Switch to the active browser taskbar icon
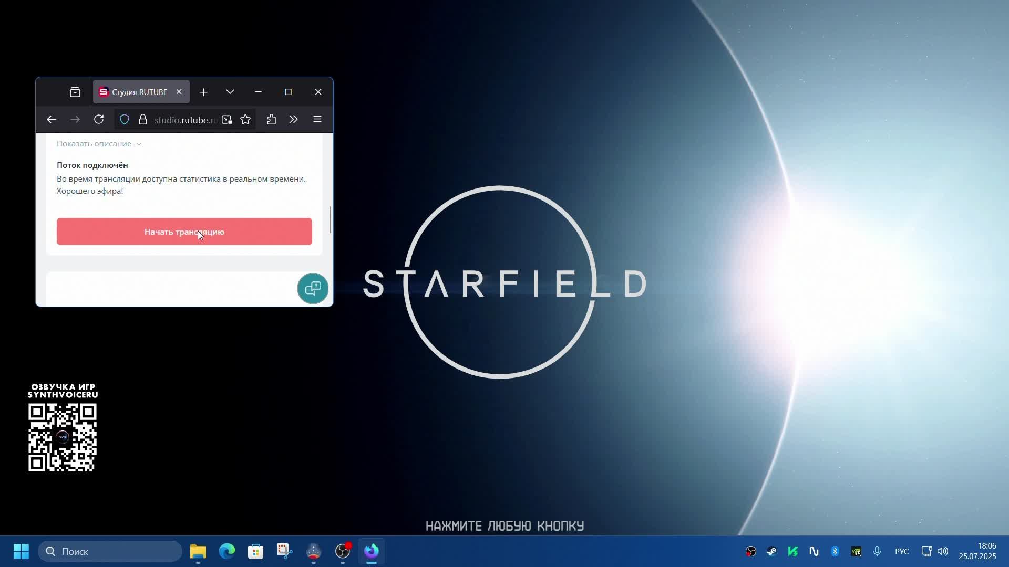 click(x=372, y=551)
